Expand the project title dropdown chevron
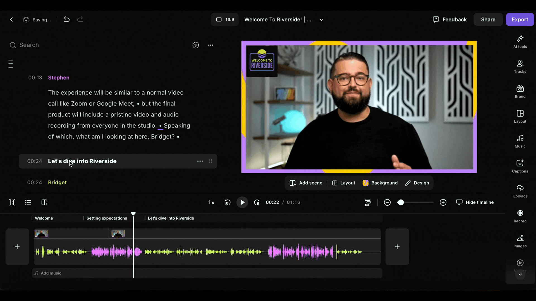This screenshot has height=301, width=536. [x=321, y=20]
